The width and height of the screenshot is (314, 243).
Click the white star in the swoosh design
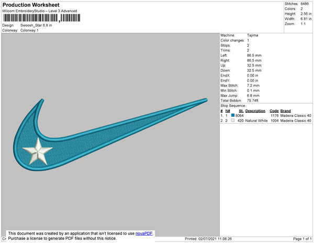tap(38, 151)
